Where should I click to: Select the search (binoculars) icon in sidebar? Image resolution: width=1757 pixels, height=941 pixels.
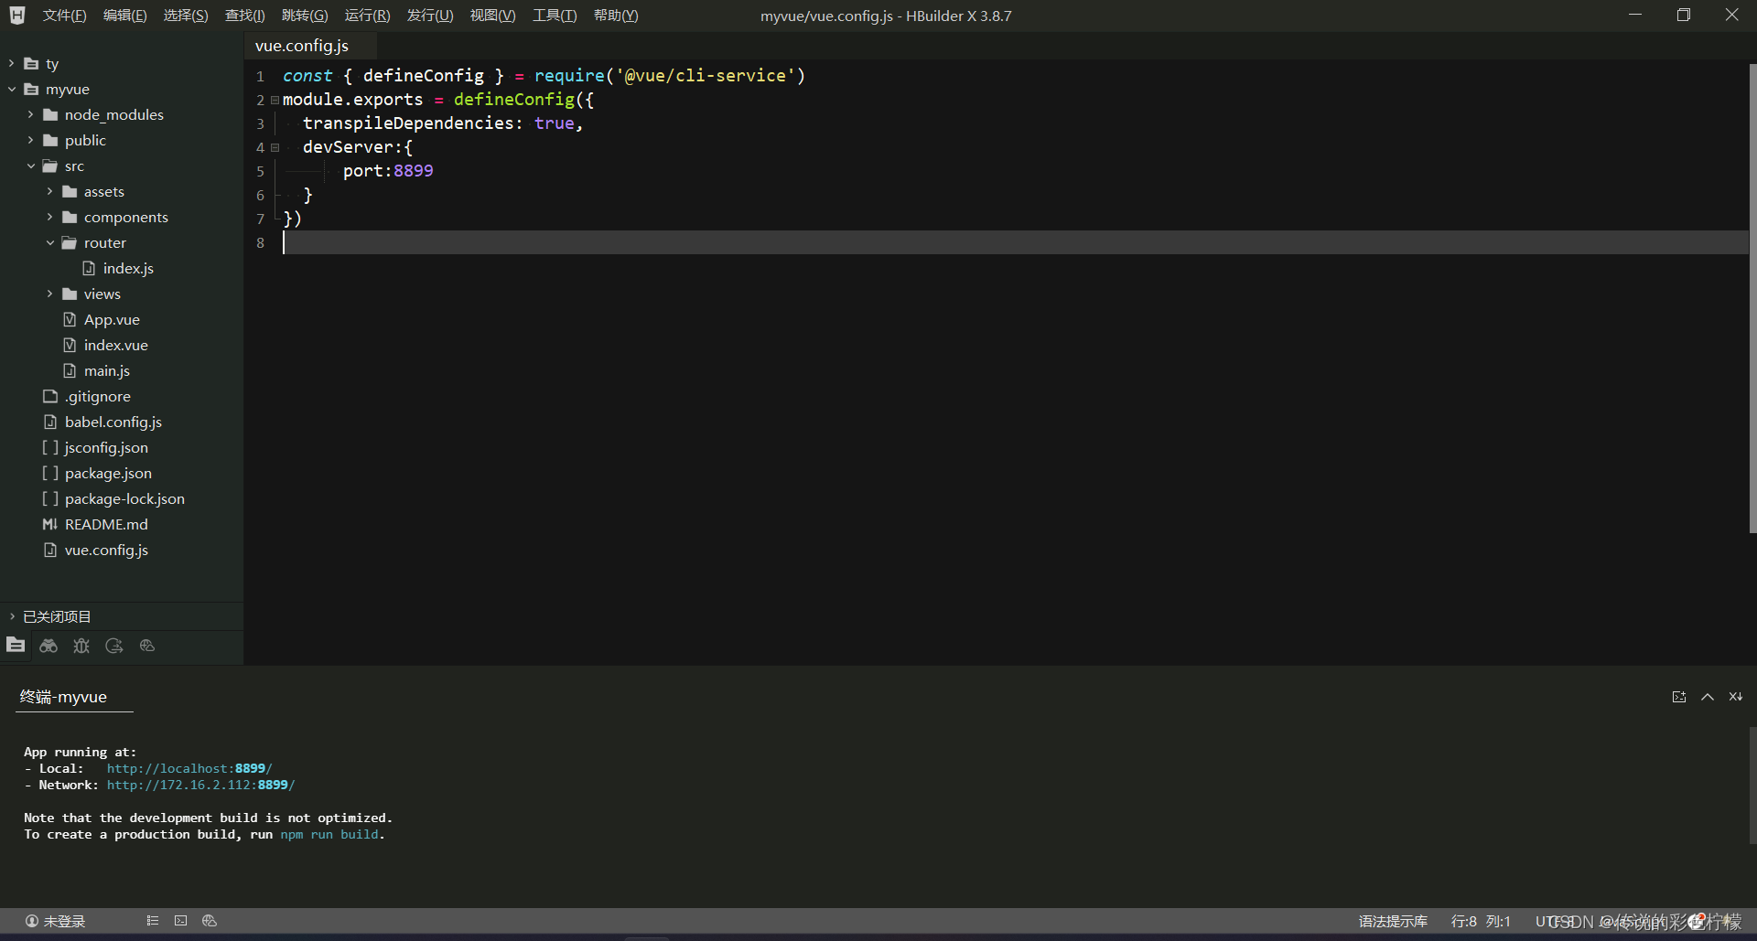point(48,646)
